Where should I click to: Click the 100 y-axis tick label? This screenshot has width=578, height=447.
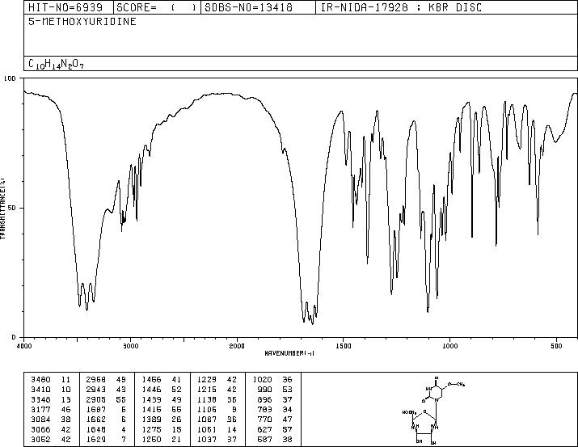(x=10, y=78)
